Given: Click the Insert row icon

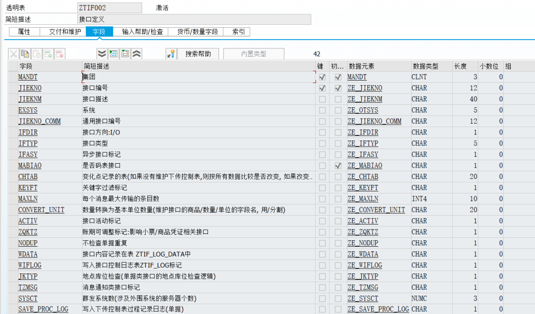Looking at the screenshot, I should [48, 54].
